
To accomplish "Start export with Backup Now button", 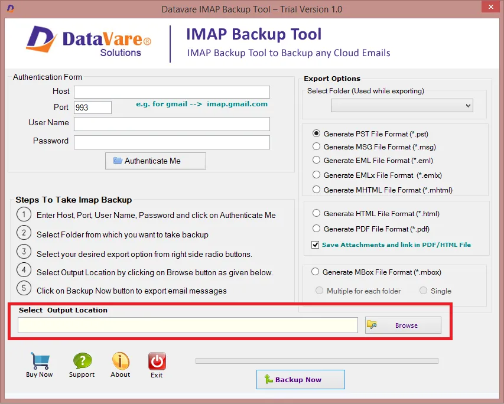I will (x=301, y=380).
